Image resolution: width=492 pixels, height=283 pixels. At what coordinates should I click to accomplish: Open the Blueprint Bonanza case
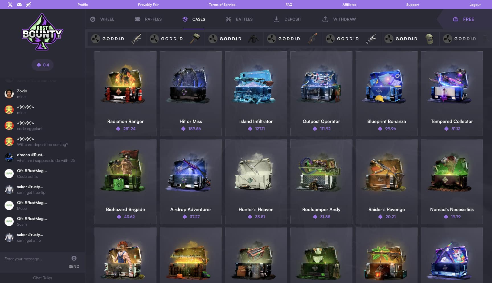pos(387,93)
